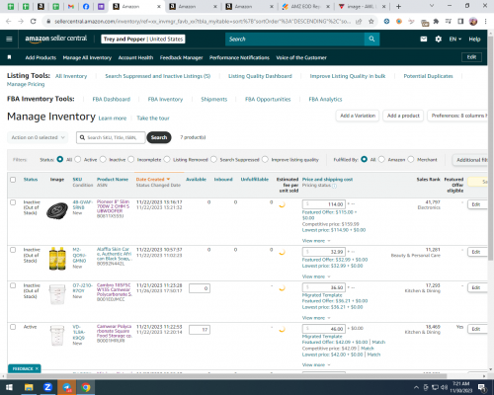The height and width of the screenshot is (395, 494).
Task: Click the bookmark flag icon
Action: (x=9, y=57)
